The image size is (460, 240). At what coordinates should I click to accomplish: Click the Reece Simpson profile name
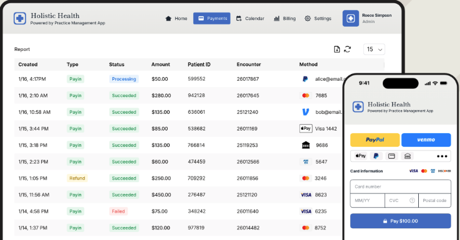376,15
